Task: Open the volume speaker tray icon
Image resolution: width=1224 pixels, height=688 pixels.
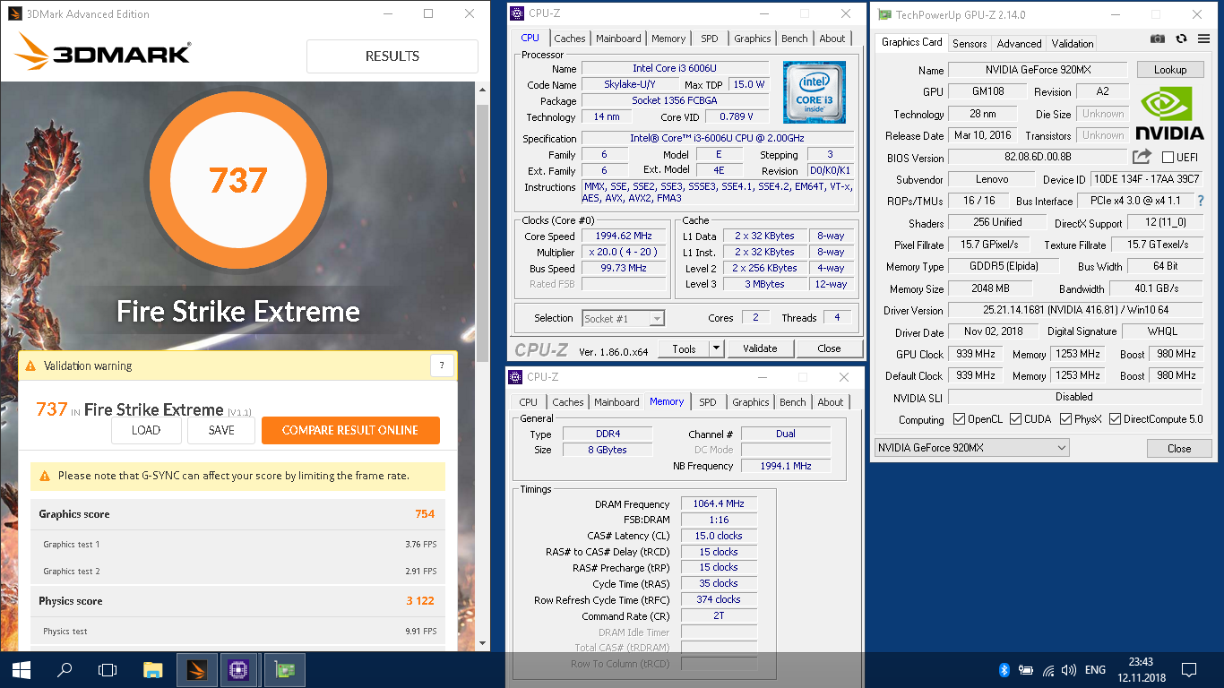Action: tap(1069, 670)
